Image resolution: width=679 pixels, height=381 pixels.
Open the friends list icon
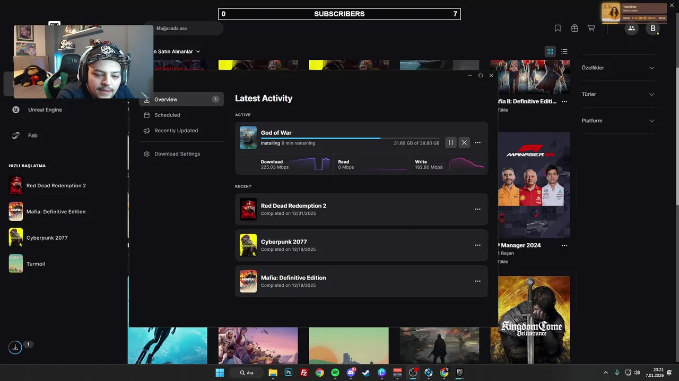(631, 29)
